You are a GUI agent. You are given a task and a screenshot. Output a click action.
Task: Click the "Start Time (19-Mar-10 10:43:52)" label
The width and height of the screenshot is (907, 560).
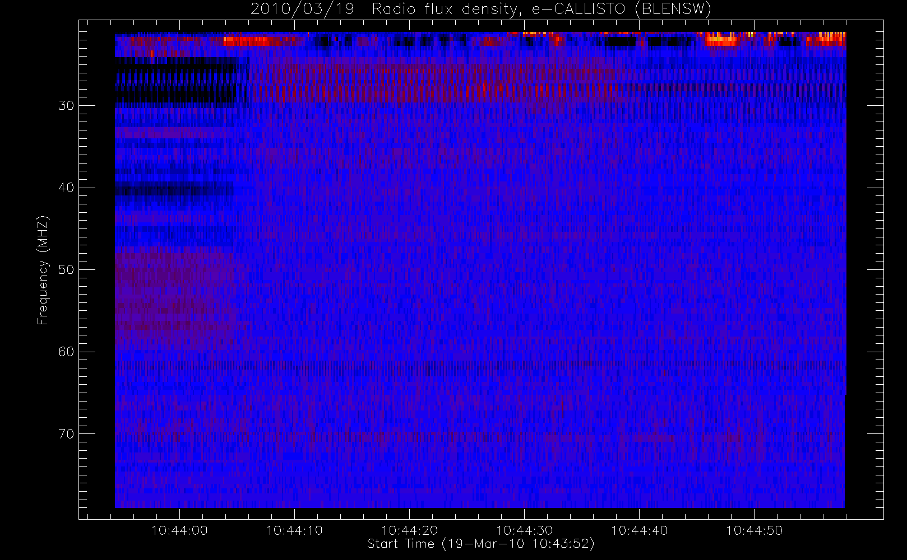tap(481, 544)
